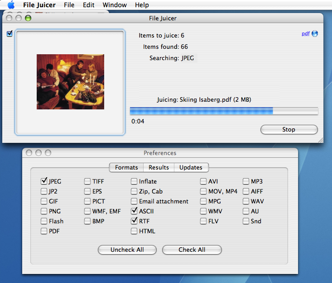Enable the Flash format checkbox
Screen dimensions: 332x283
44,221
